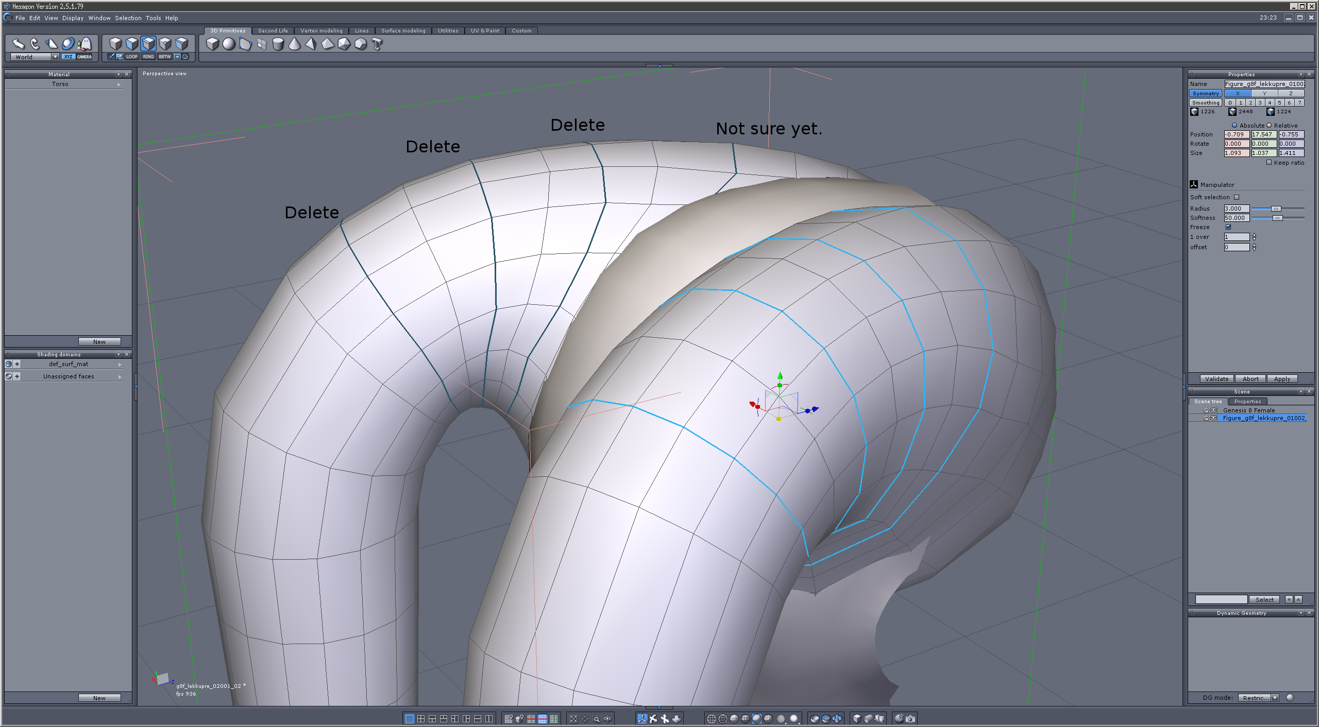The image size is (1319, 727).
Task: Enable the Soft selection checkbox
Action: [x=1237, y=197]
